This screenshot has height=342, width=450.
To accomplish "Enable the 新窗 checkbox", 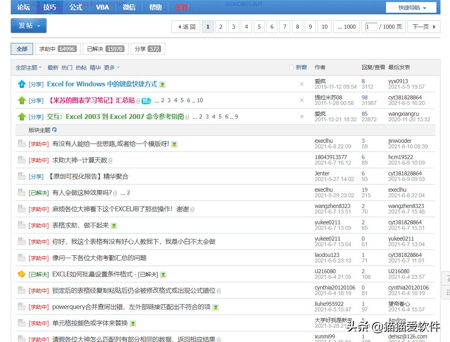I will (x=292, y=67).
